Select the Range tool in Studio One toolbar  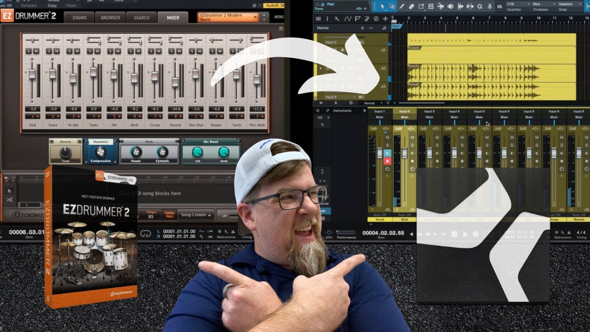(392, 6)
